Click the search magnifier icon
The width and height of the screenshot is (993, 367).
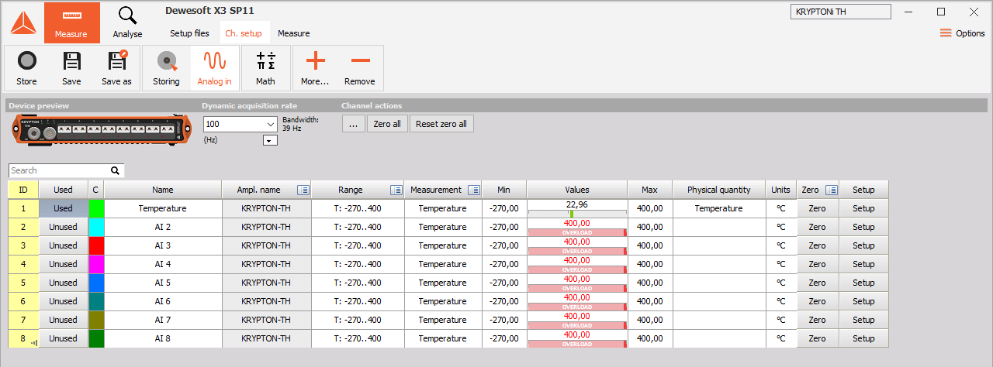115,170
